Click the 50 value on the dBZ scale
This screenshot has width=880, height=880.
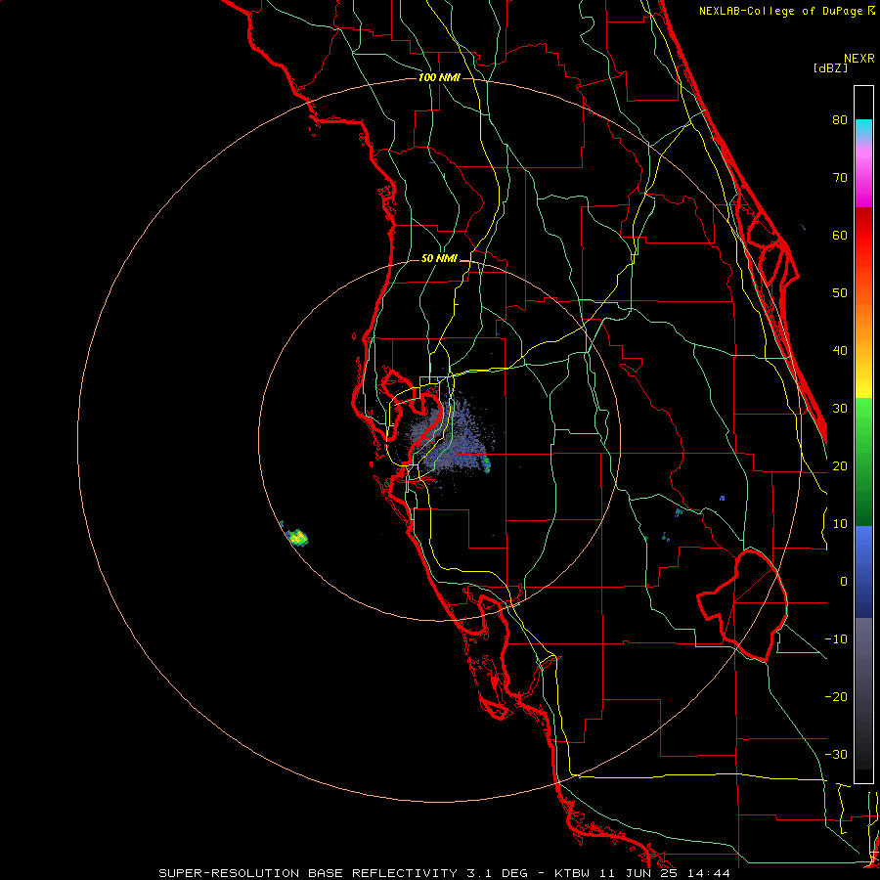point(840,293)
